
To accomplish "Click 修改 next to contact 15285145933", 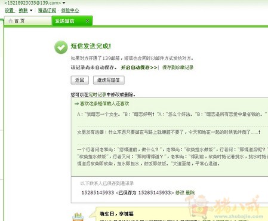I will pos(180,192).
